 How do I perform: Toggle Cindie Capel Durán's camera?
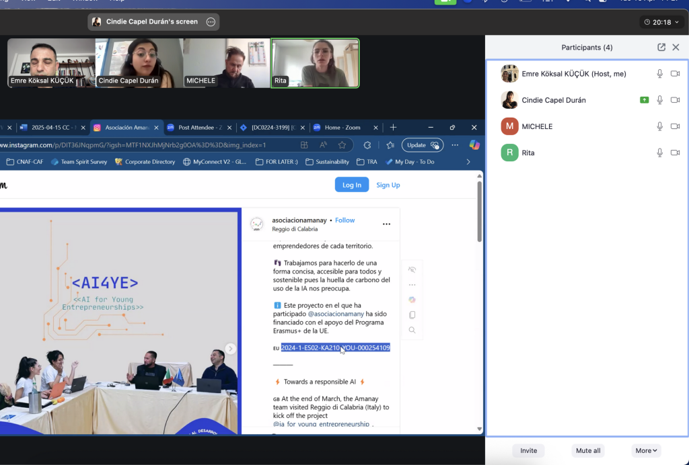(675, 100)
